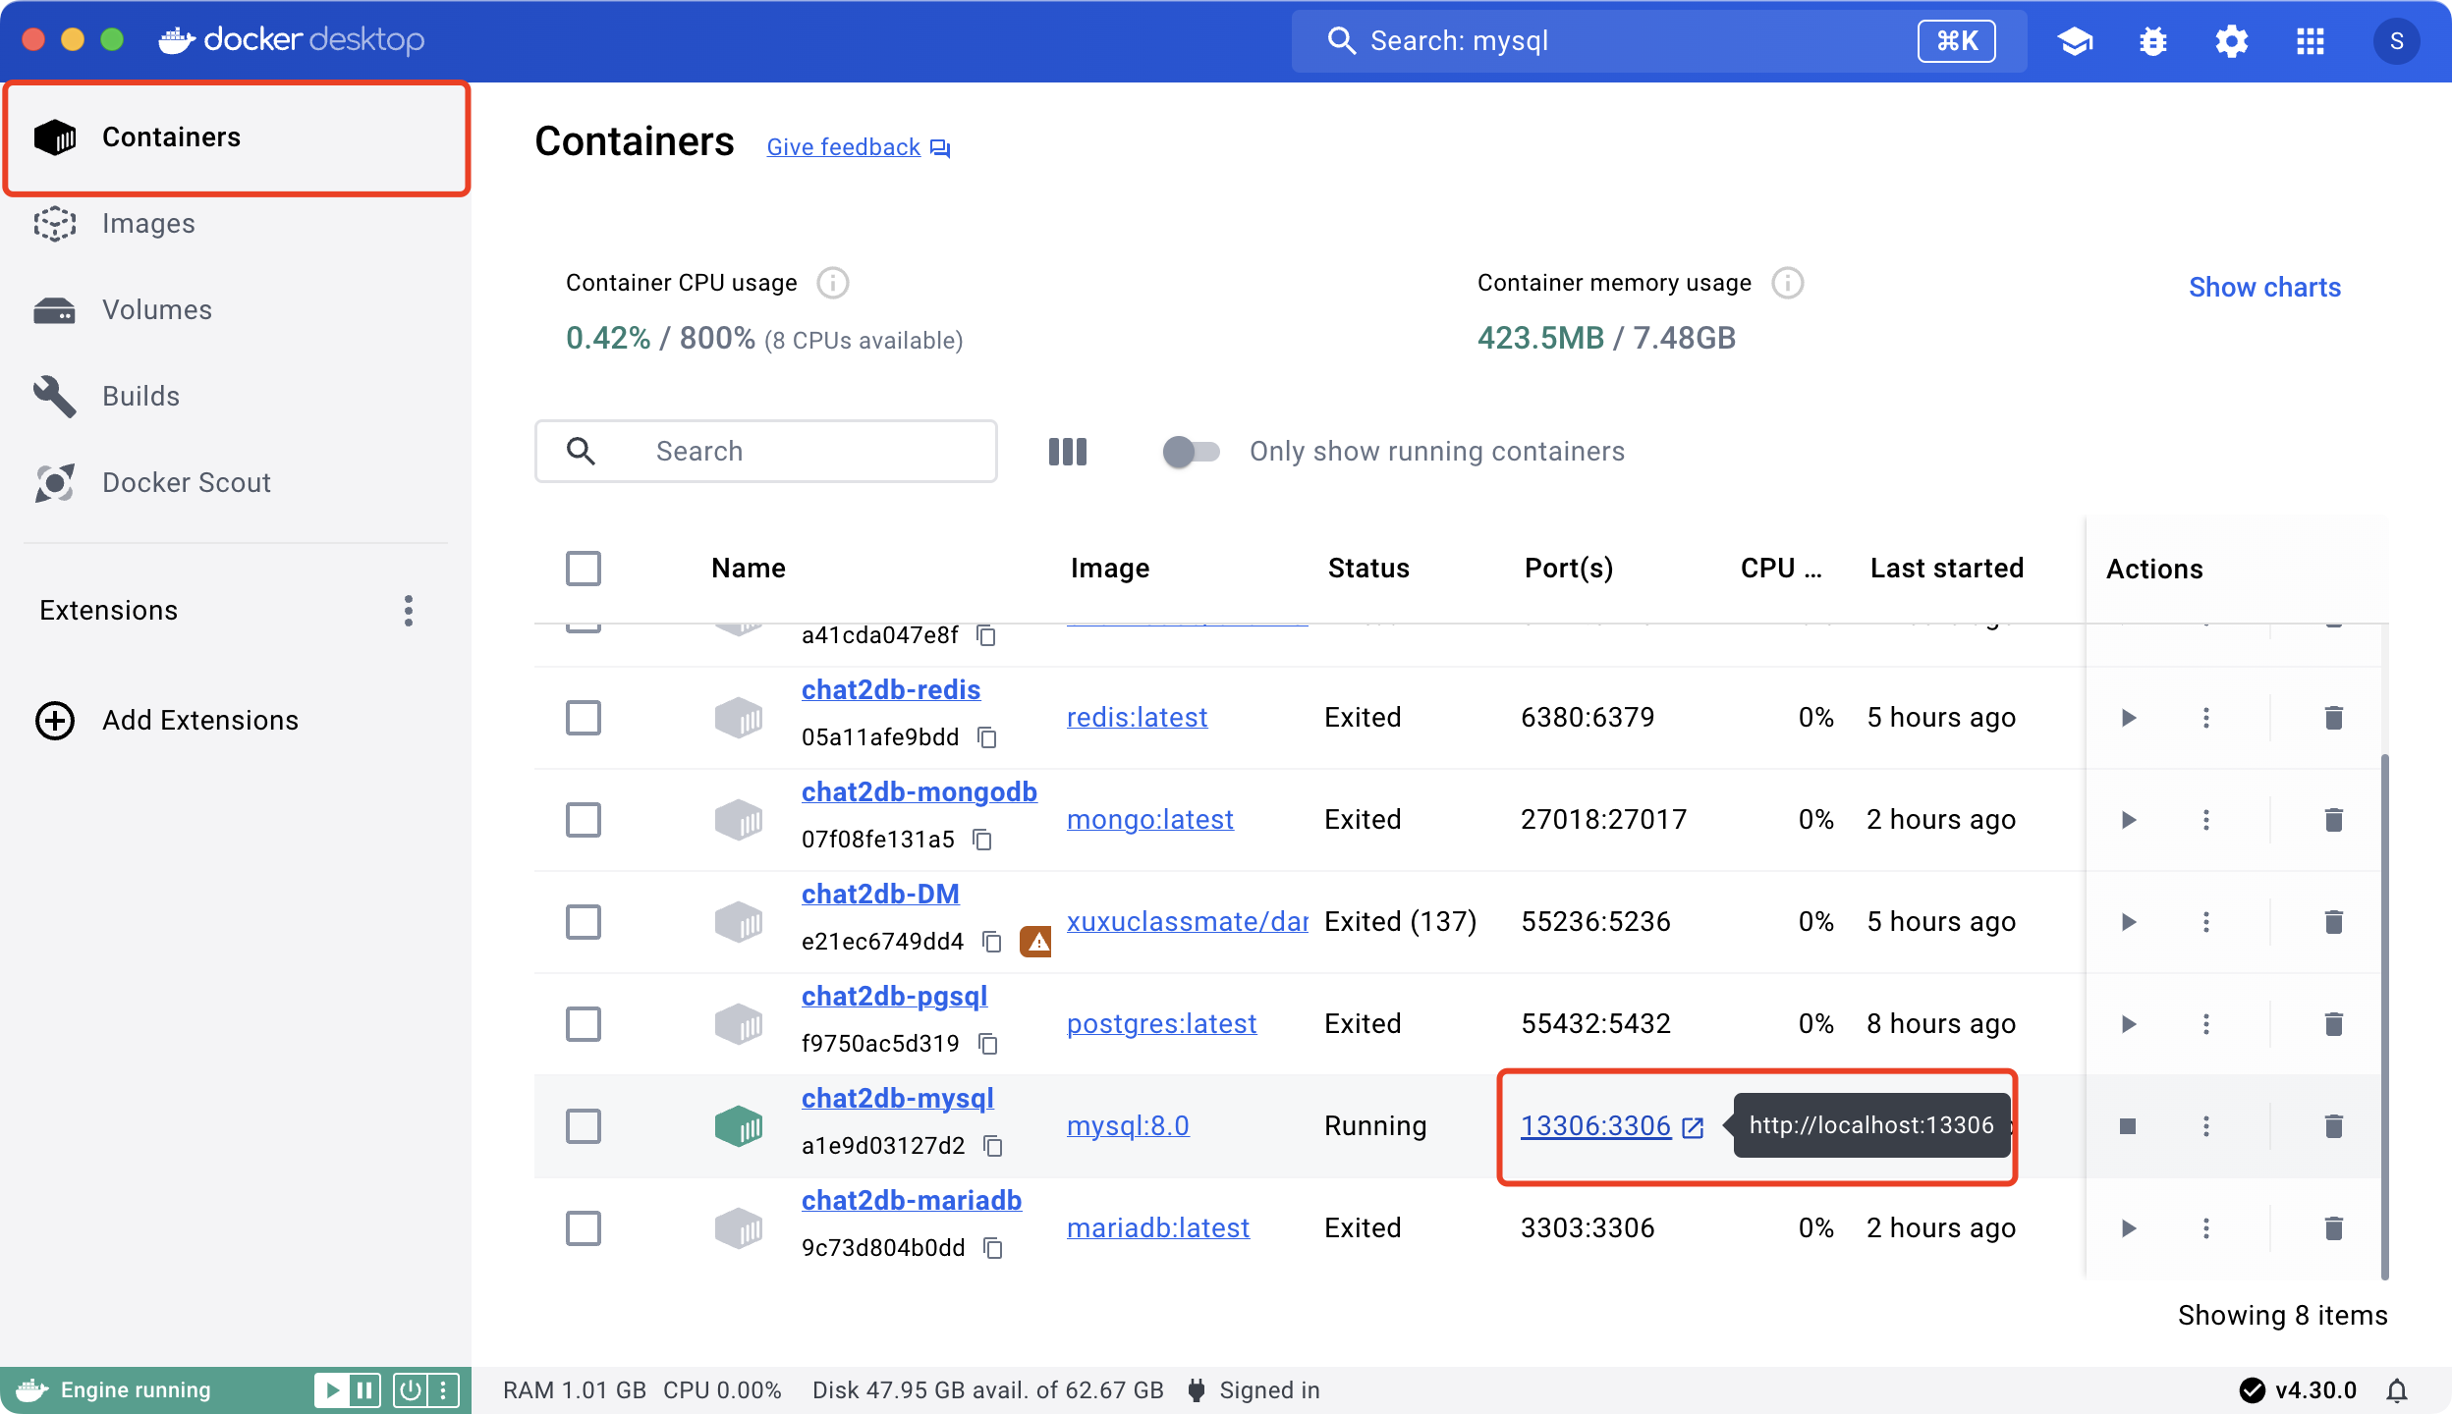Open more actions menu for chat2db-mysql
Screen dimensions: 2452x1414
click(2206, 1126)
